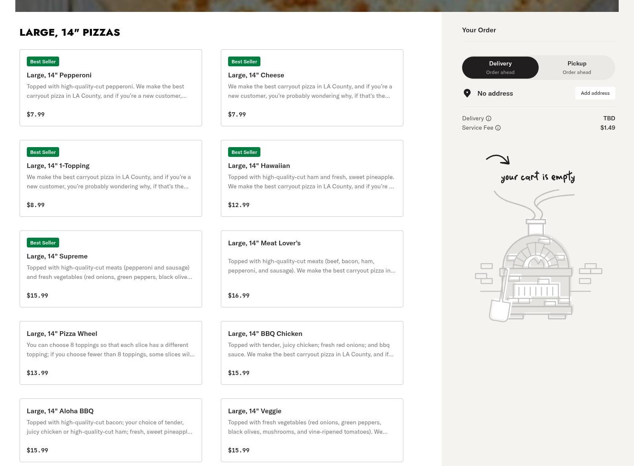Click the $8.99 price on 1-Topping pizza
This screenshot has height=466, width=634.
pos(36,205)
